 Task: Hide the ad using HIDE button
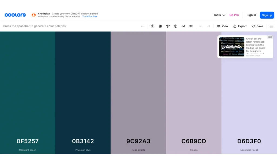coord(270,37)
